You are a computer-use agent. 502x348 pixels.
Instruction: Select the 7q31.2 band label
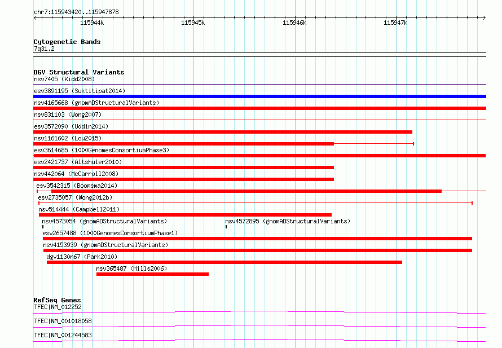click(44, 49)
